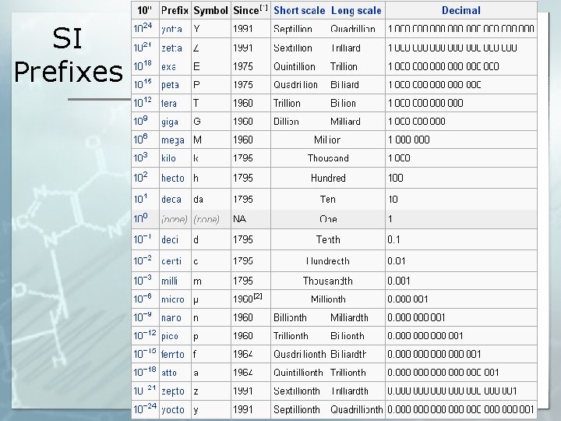Click "Billionth" in the nano row
Viewport: 561px width, 421px height.
[x=290, y=318]
